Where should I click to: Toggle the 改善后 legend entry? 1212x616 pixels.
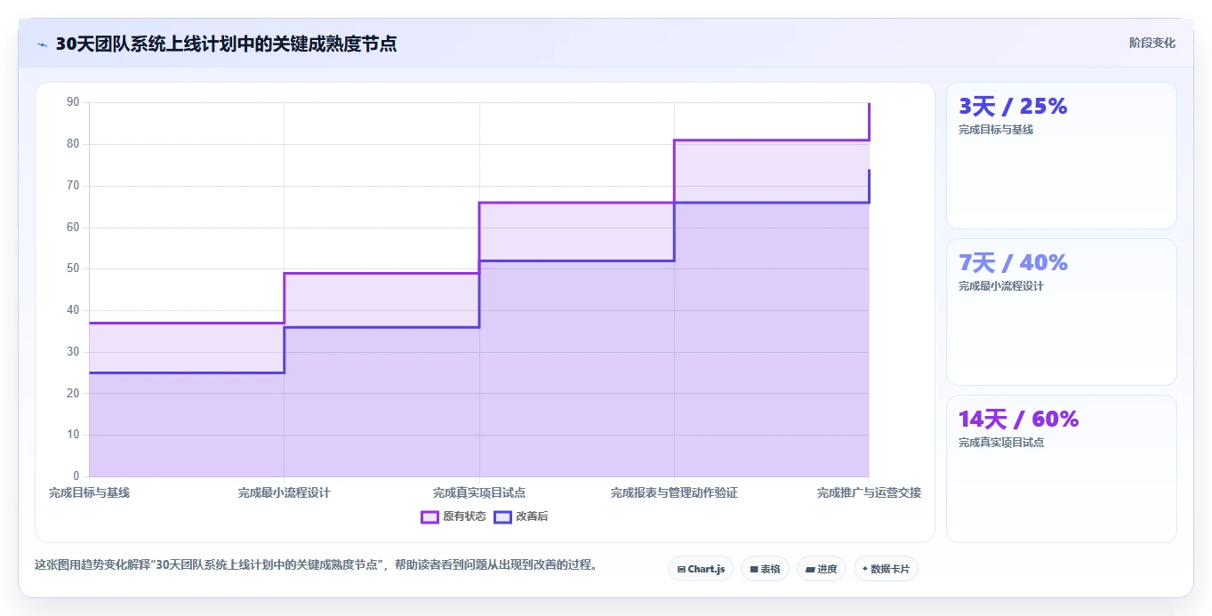pyautogui.click(x=521, y=516)
